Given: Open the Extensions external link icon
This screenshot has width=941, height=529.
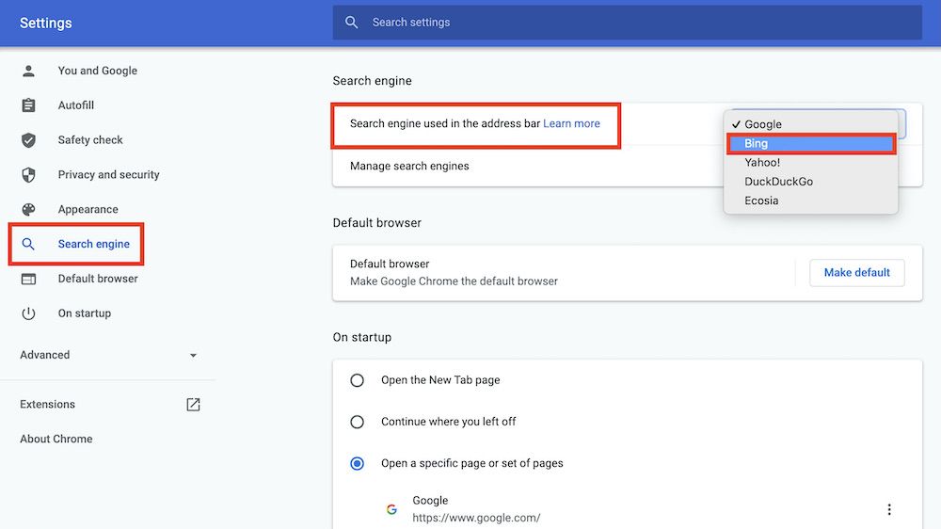Looking at the screenshot, I should point(193,405).
